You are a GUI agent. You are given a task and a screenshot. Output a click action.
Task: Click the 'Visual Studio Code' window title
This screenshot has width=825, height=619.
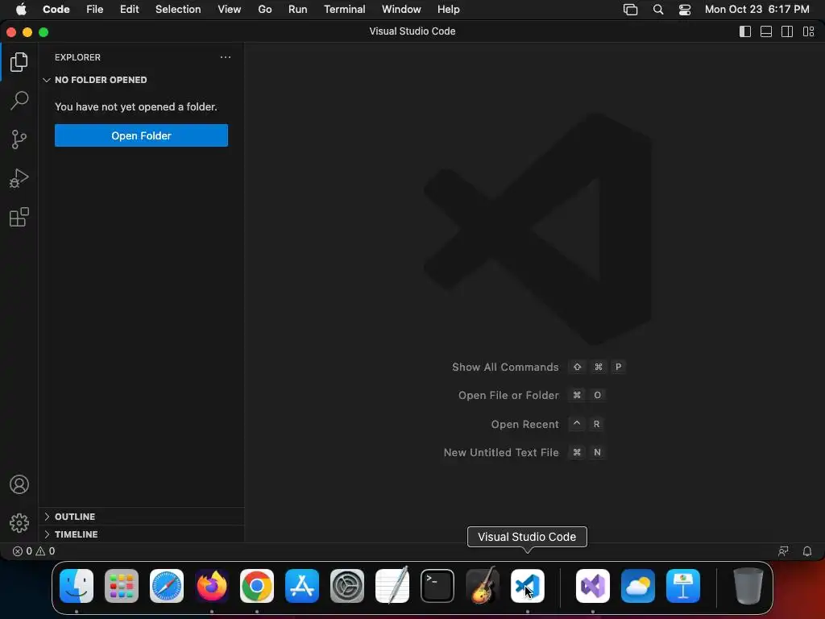click(x=412, y=31)
